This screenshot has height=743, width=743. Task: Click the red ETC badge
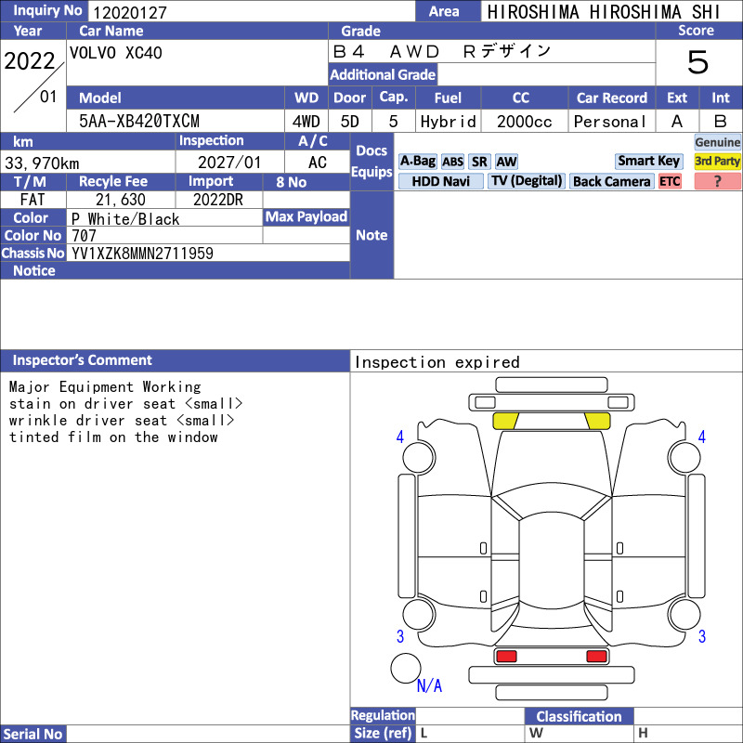click(x=670, y=181)
